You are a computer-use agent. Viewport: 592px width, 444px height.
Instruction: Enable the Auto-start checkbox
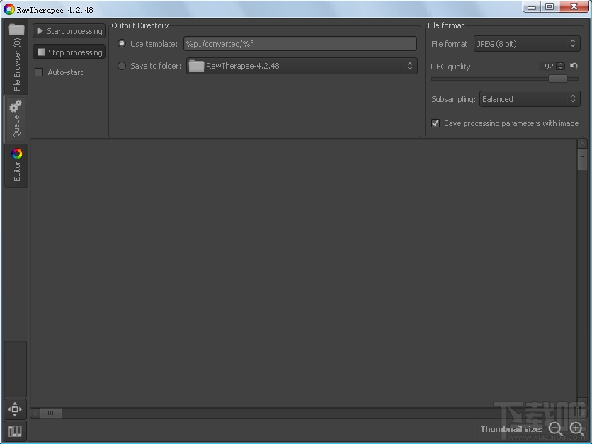[x=39, y=72]
